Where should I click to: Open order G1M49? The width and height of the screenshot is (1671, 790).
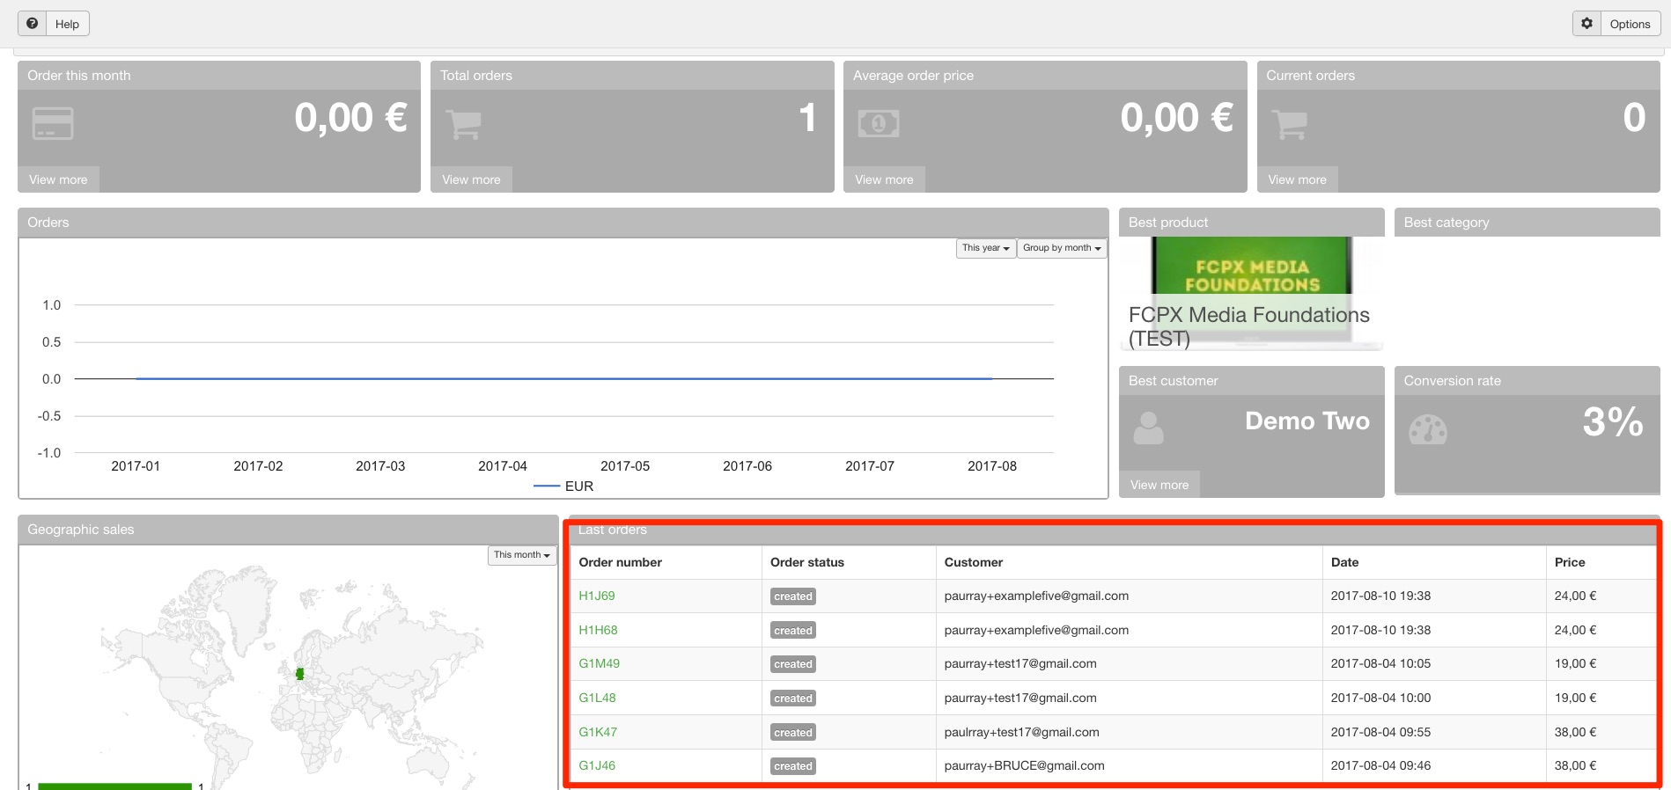pyautogui.click(x=599, y=663)
